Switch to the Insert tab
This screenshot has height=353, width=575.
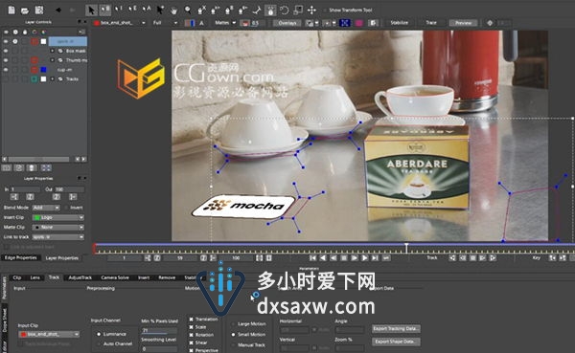pyautogui.click(x=144, y=277)
